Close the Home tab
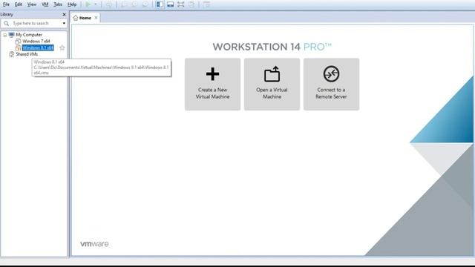 [x=96, y=18]
